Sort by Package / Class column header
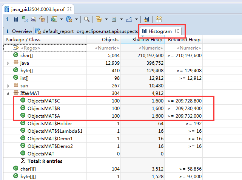 click(x=45, y=40)
